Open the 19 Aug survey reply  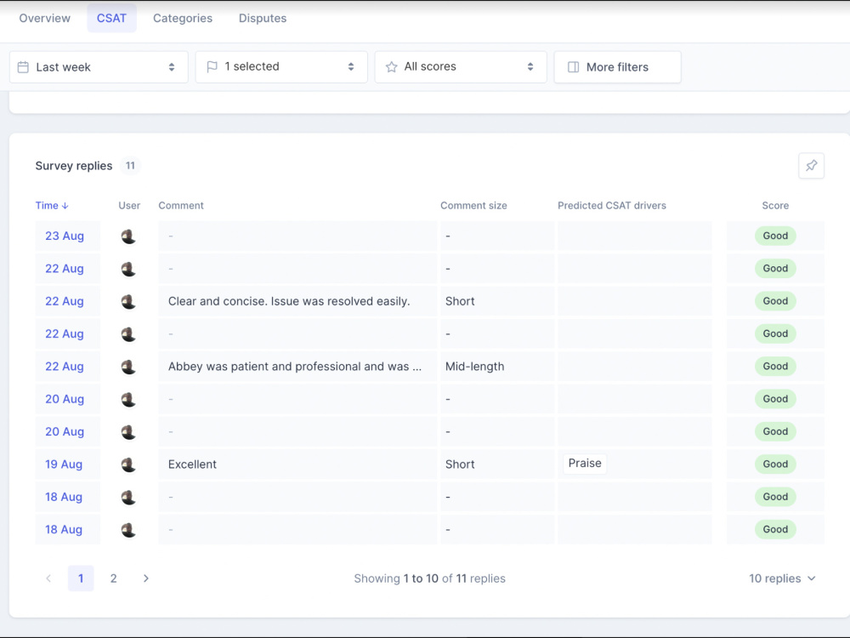point(64,464)
